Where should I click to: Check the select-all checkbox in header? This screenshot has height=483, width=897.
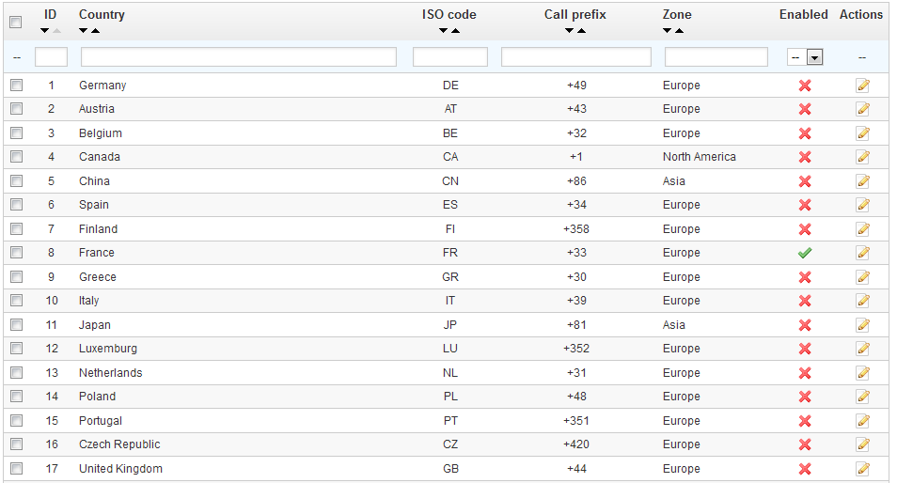(15, 22)
